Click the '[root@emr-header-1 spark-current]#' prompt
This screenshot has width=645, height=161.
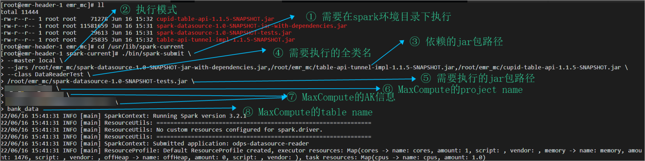coord(59,54)
